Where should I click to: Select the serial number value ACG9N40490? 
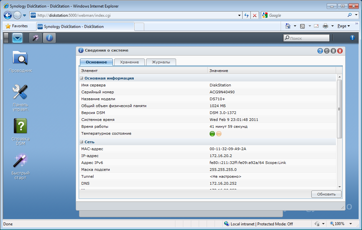click(x=222, y=92)
